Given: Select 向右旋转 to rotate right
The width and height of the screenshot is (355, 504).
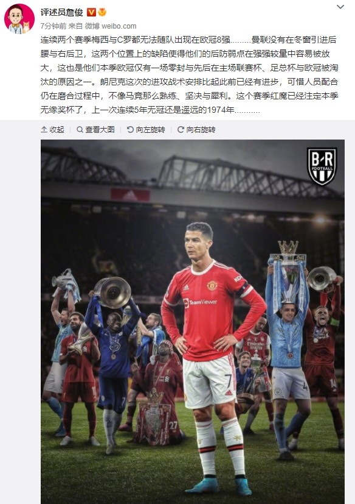Looking at the screenshot, I should [201, 130].
